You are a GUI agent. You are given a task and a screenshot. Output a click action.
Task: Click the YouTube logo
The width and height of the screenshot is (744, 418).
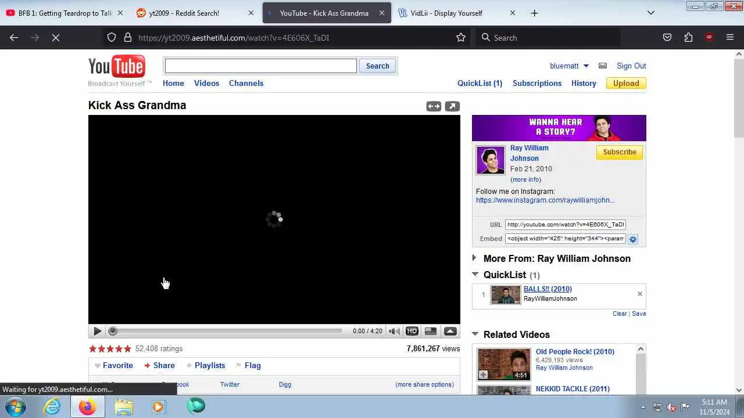point(117,67)
